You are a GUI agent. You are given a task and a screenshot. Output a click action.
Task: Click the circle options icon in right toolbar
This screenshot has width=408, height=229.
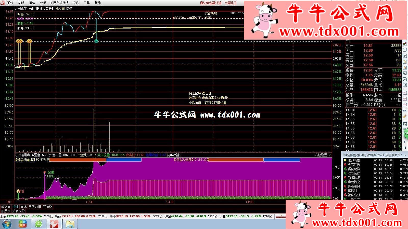click(x=405, y=85)
